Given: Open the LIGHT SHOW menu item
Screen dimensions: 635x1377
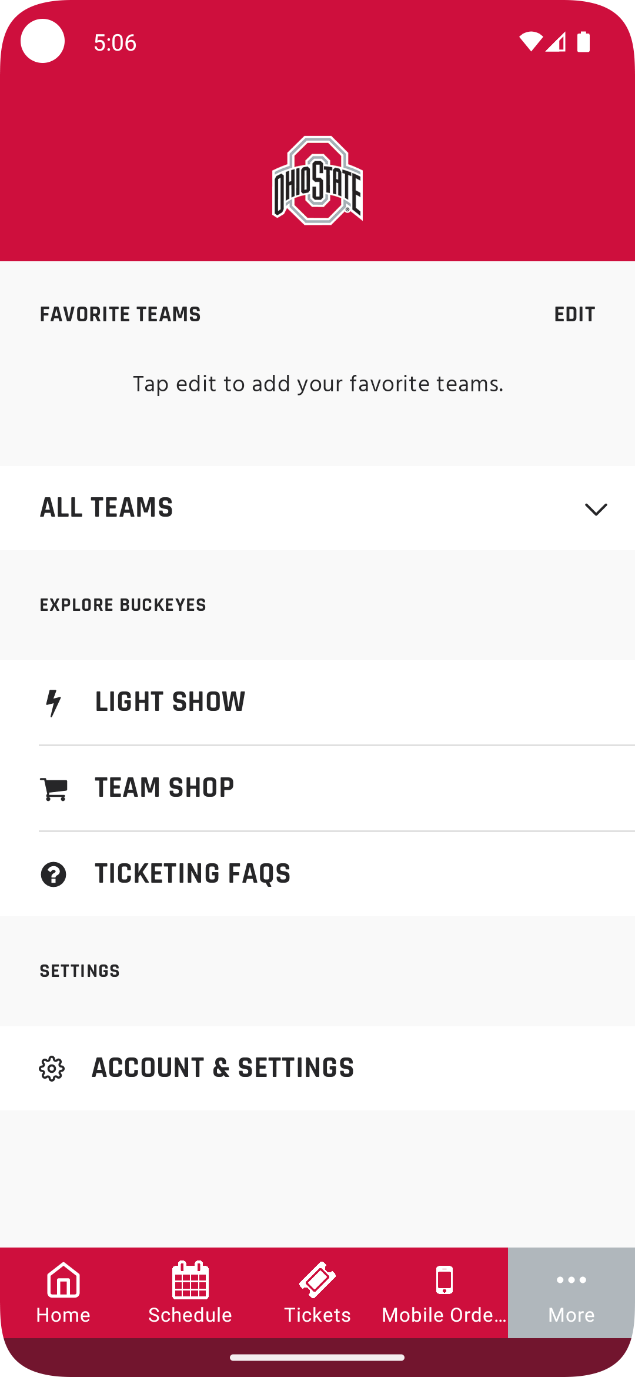Looking at the screenshot, I should pos(170,702).
